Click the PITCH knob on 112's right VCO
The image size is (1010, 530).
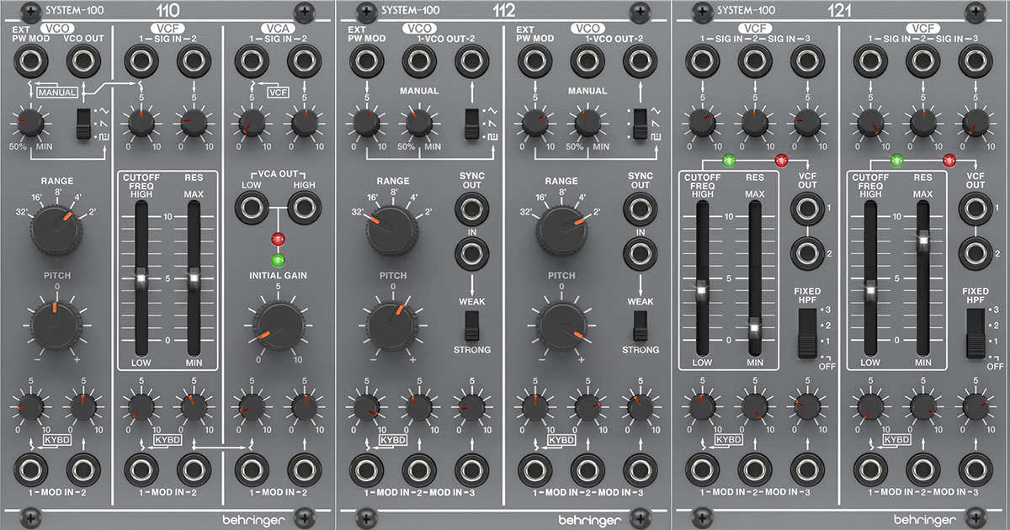tap(561, 326)
